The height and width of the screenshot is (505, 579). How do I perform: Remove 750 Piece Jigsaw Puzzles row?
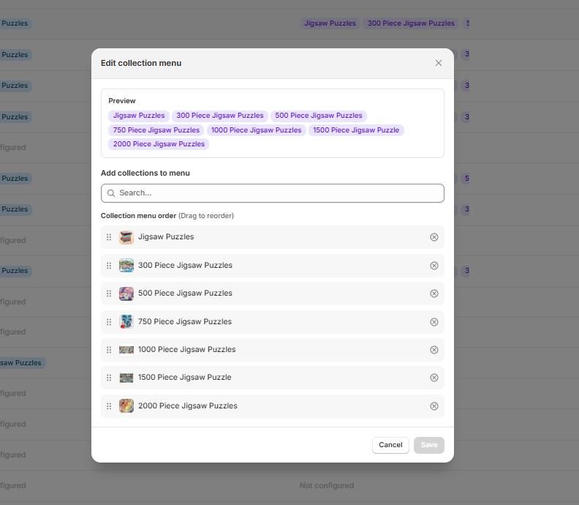pos(434,322)
